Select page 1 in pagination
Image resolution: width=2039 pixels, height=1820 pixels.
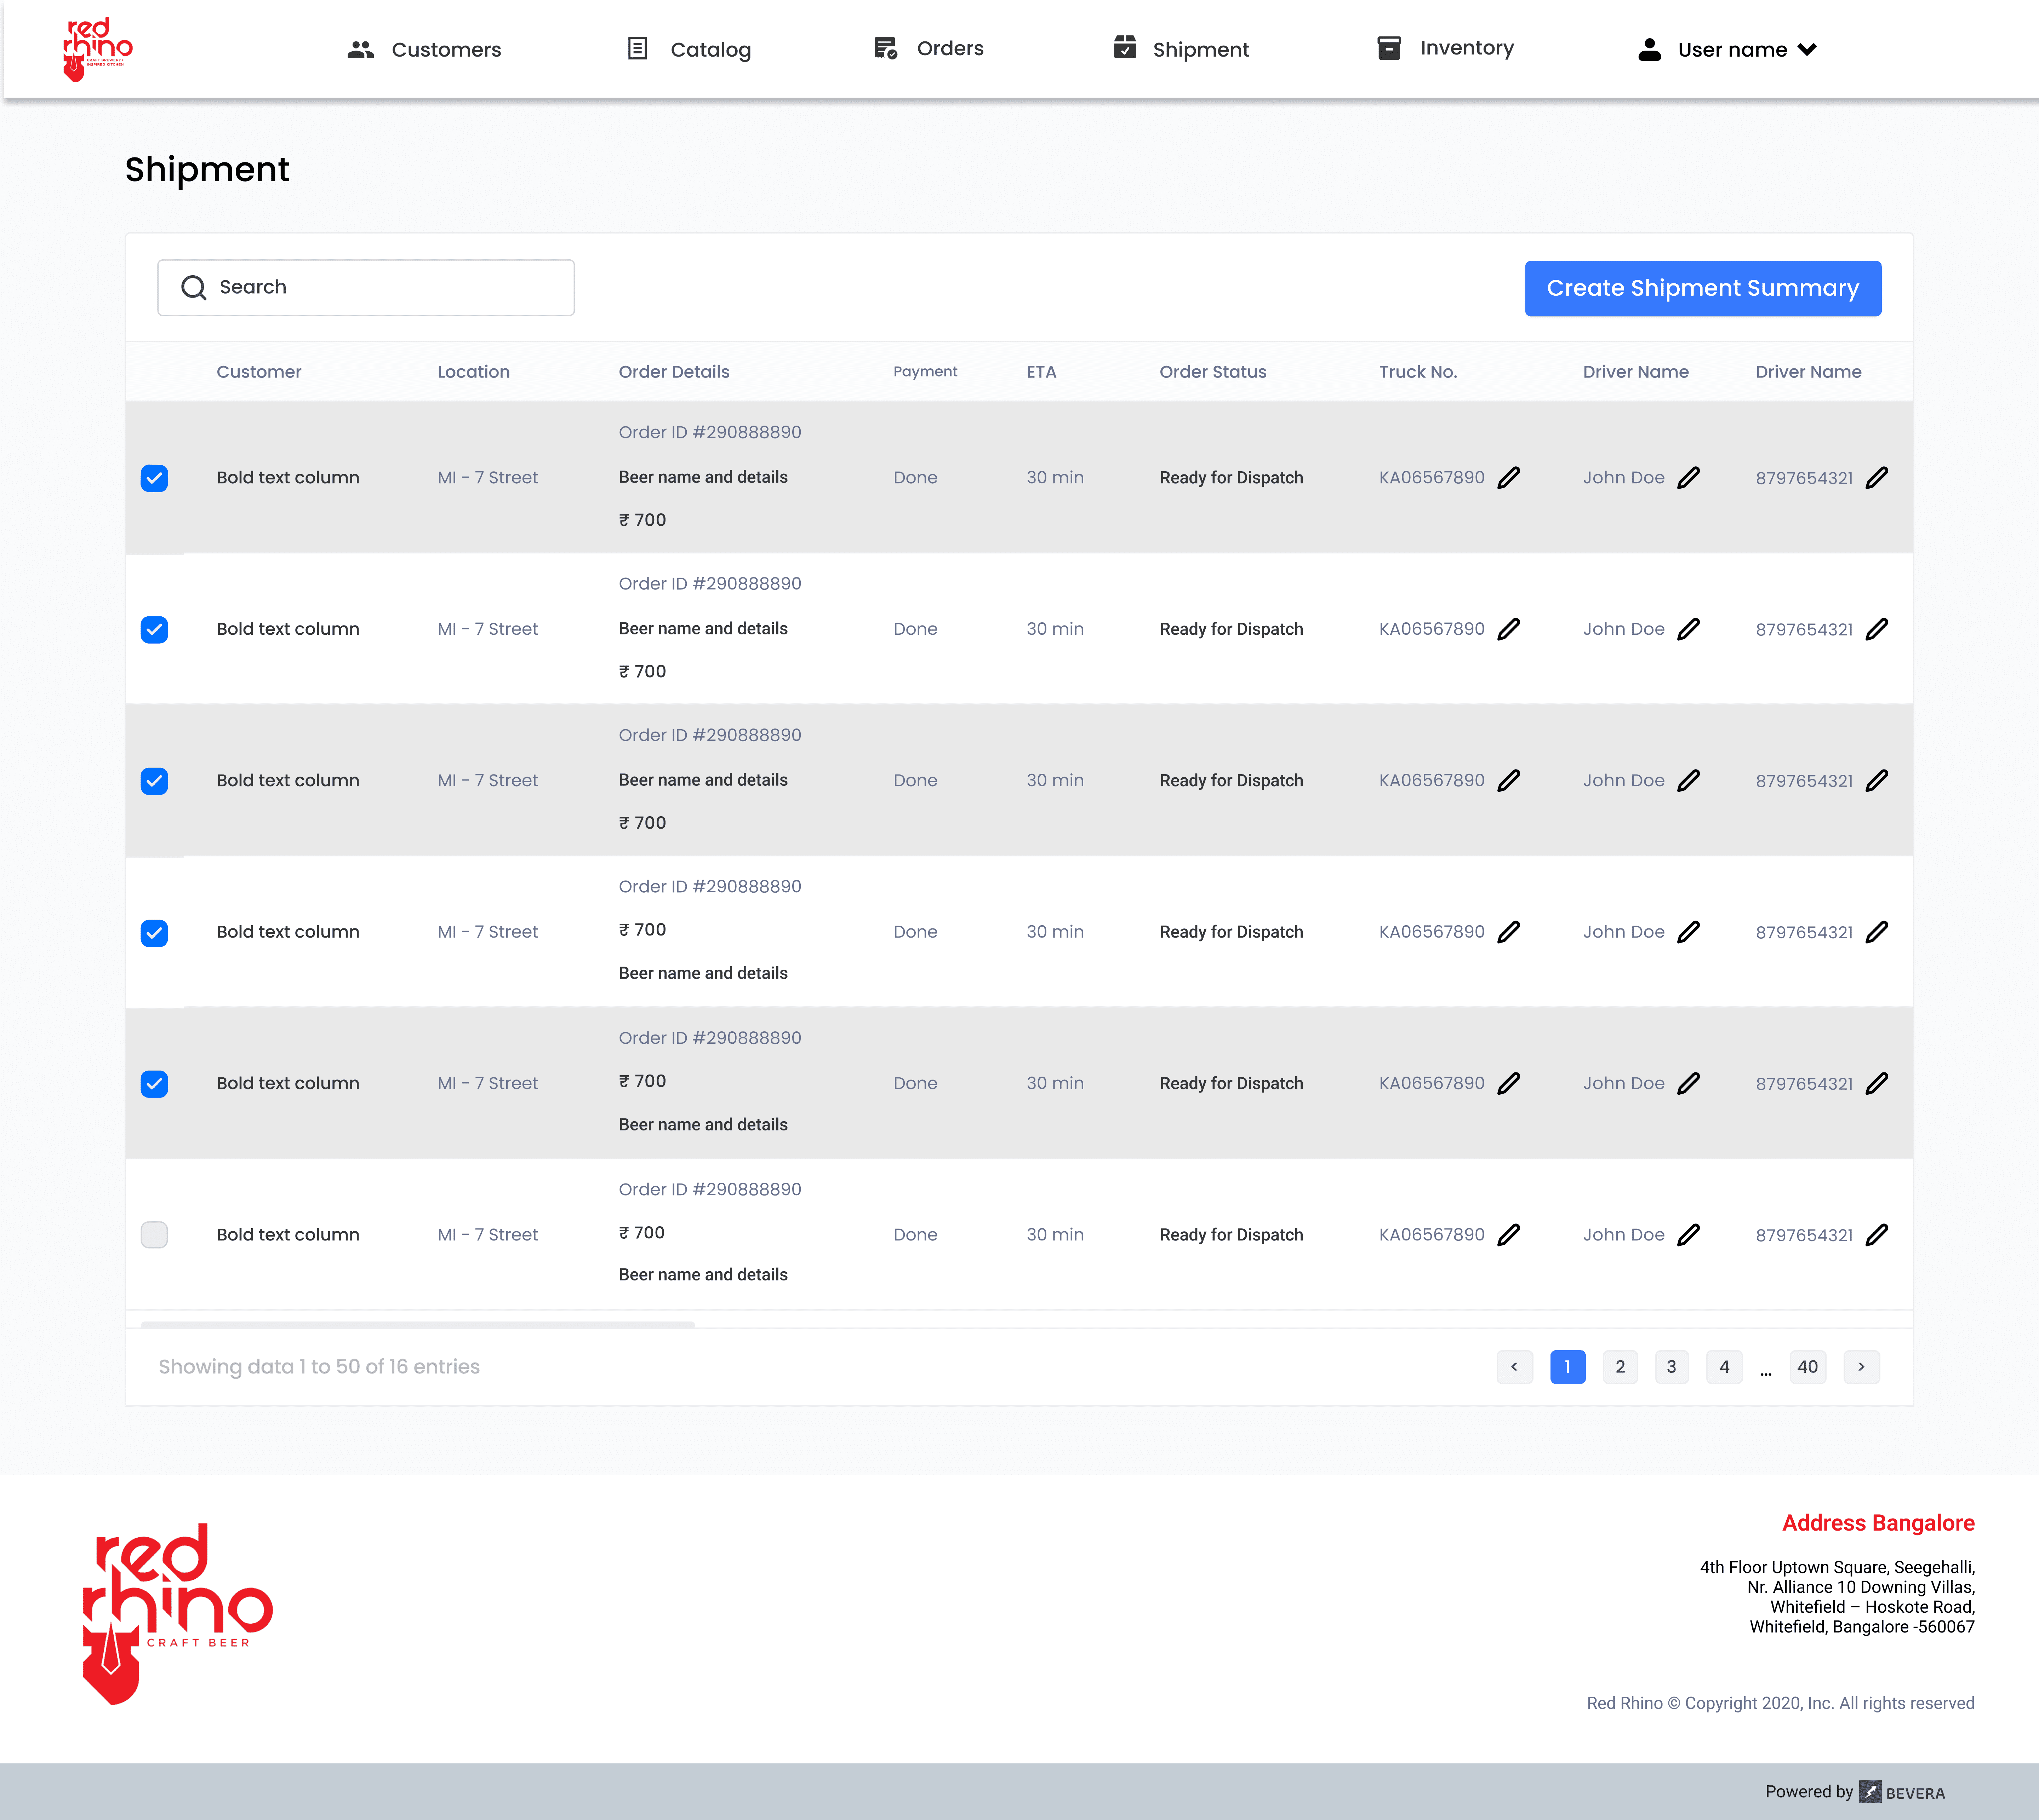pyautogui.click(x=1568, y=1367)
